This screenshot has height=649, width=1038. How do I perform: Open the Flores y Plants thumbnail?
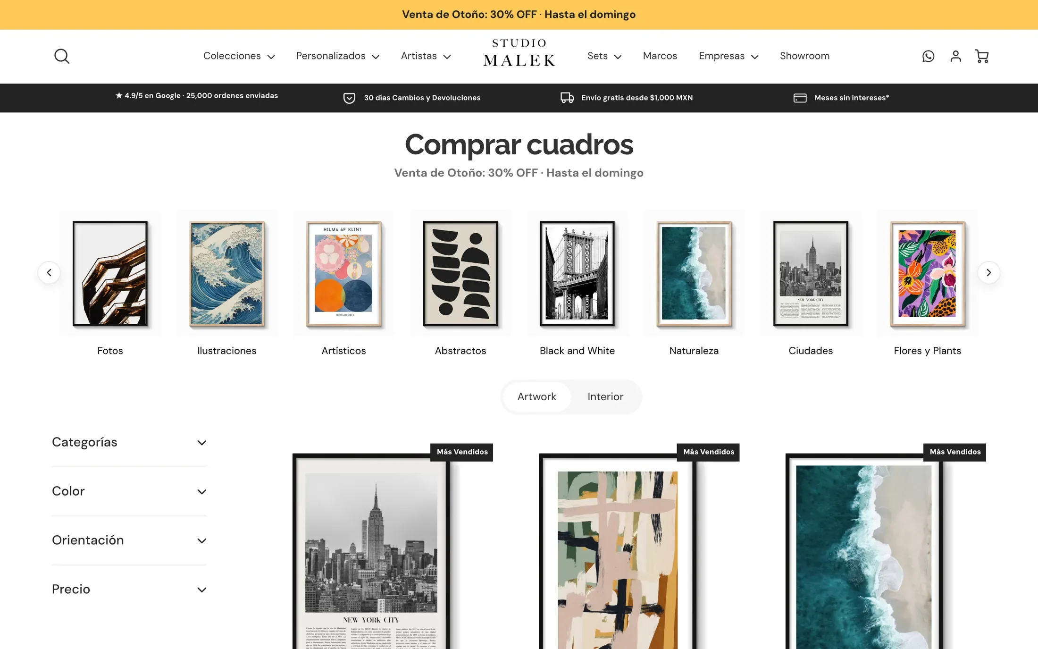[x=928, y=273]
